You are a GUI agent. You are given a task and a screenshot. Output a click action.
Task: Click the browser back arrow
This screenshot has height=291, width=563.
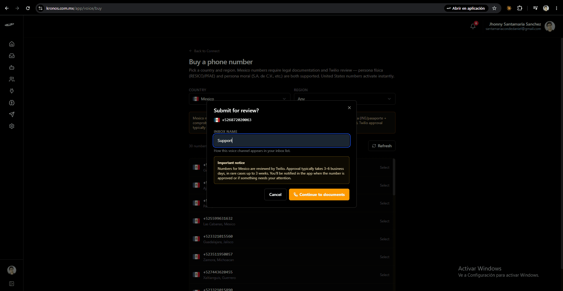(x=7, y=8)
